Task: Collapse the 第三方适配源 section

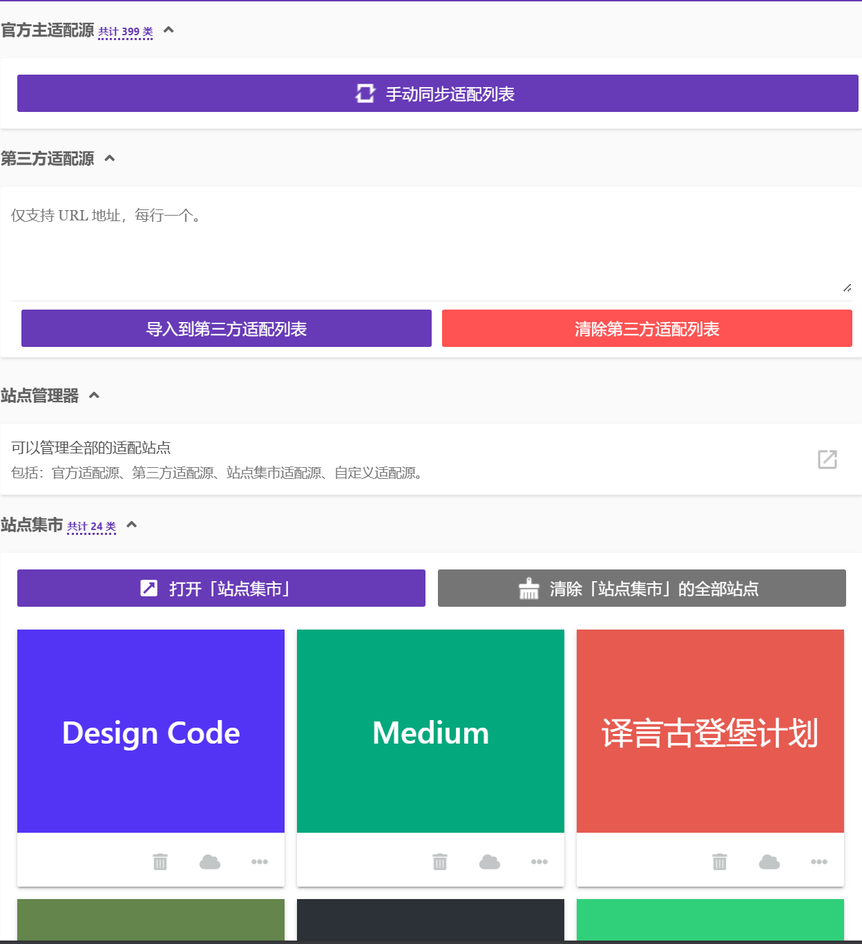Action: coord(110,159)
